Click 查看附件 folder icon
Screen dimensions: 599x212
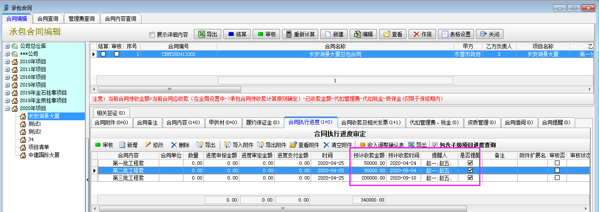tap(305, 145)
